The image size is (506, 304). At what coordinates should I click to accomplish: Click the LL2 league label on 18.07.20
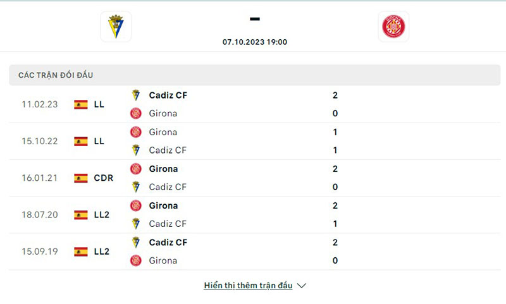point(101,215)
